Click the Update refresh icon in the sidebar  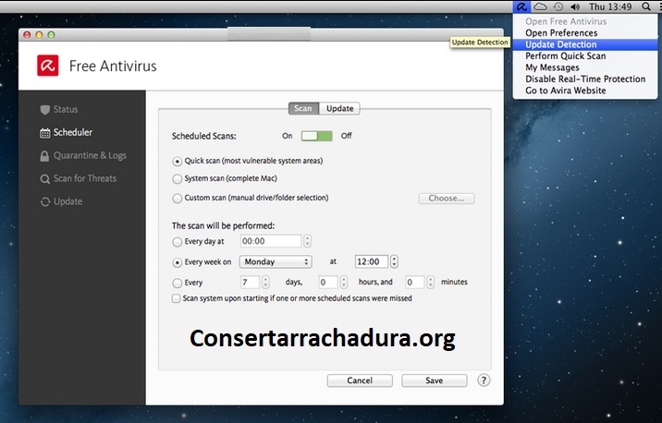coord(44,202)
